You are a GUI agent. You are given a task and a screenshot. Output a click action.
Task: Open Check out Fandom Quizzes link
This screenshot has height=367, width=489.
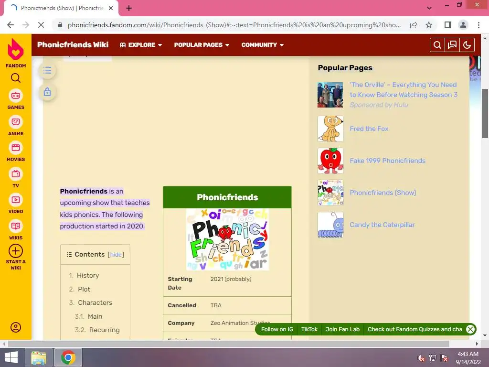[x=415, y=329]
